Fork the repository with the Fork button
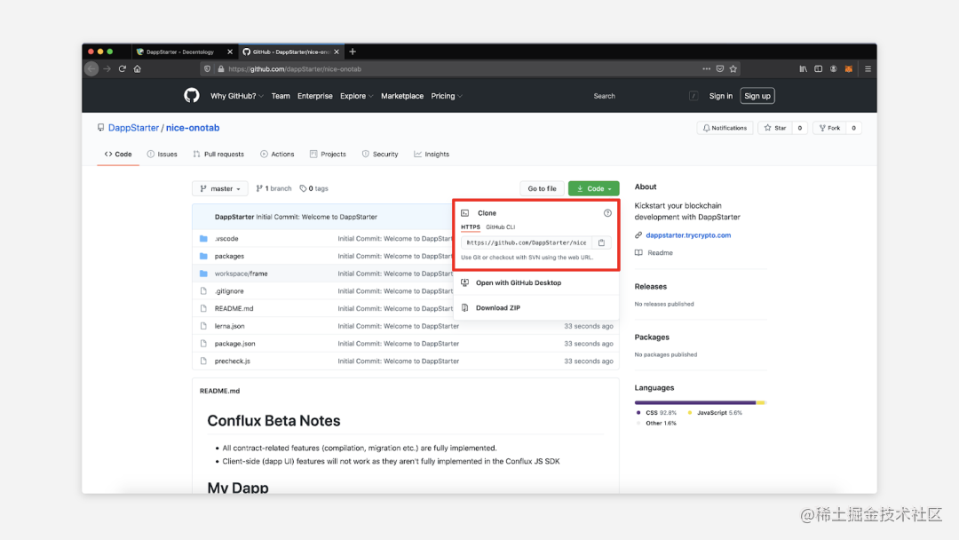 pos(829,128)
